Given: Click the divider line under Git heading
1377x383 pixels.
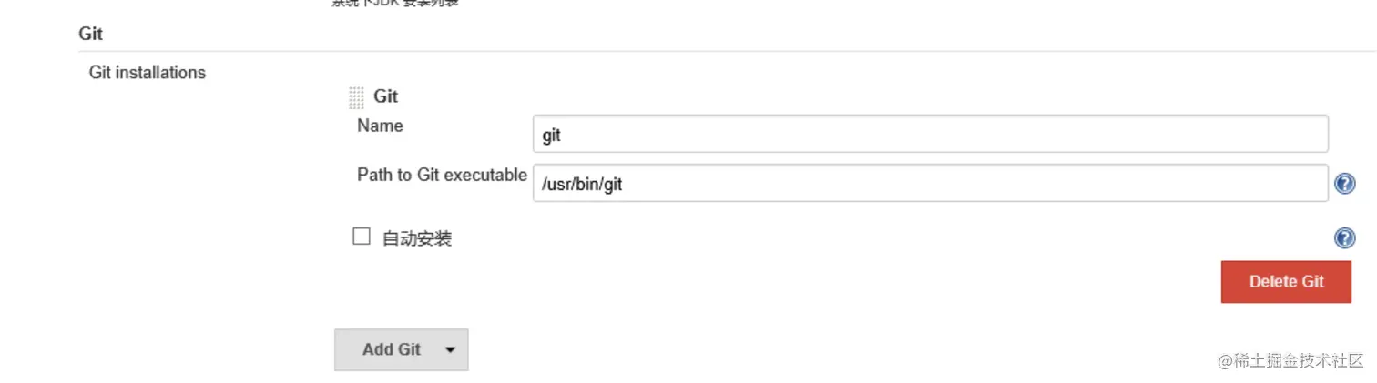Looking at the screenshot, I should [x=637, y=51].
